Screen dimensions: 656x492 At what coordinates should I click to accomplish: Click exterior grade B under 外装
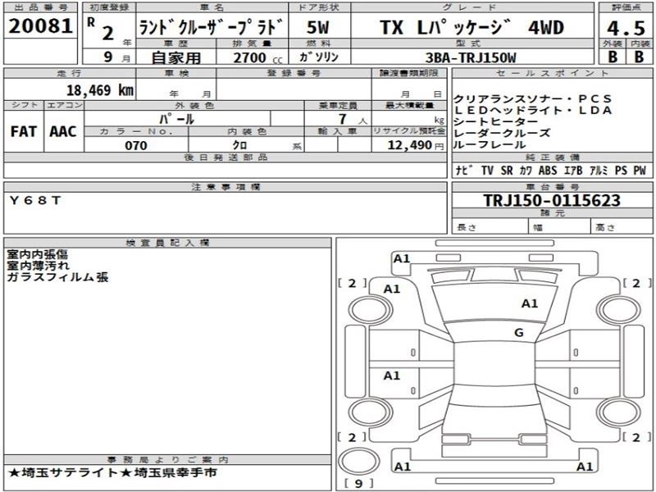click(x=613, y=57)
